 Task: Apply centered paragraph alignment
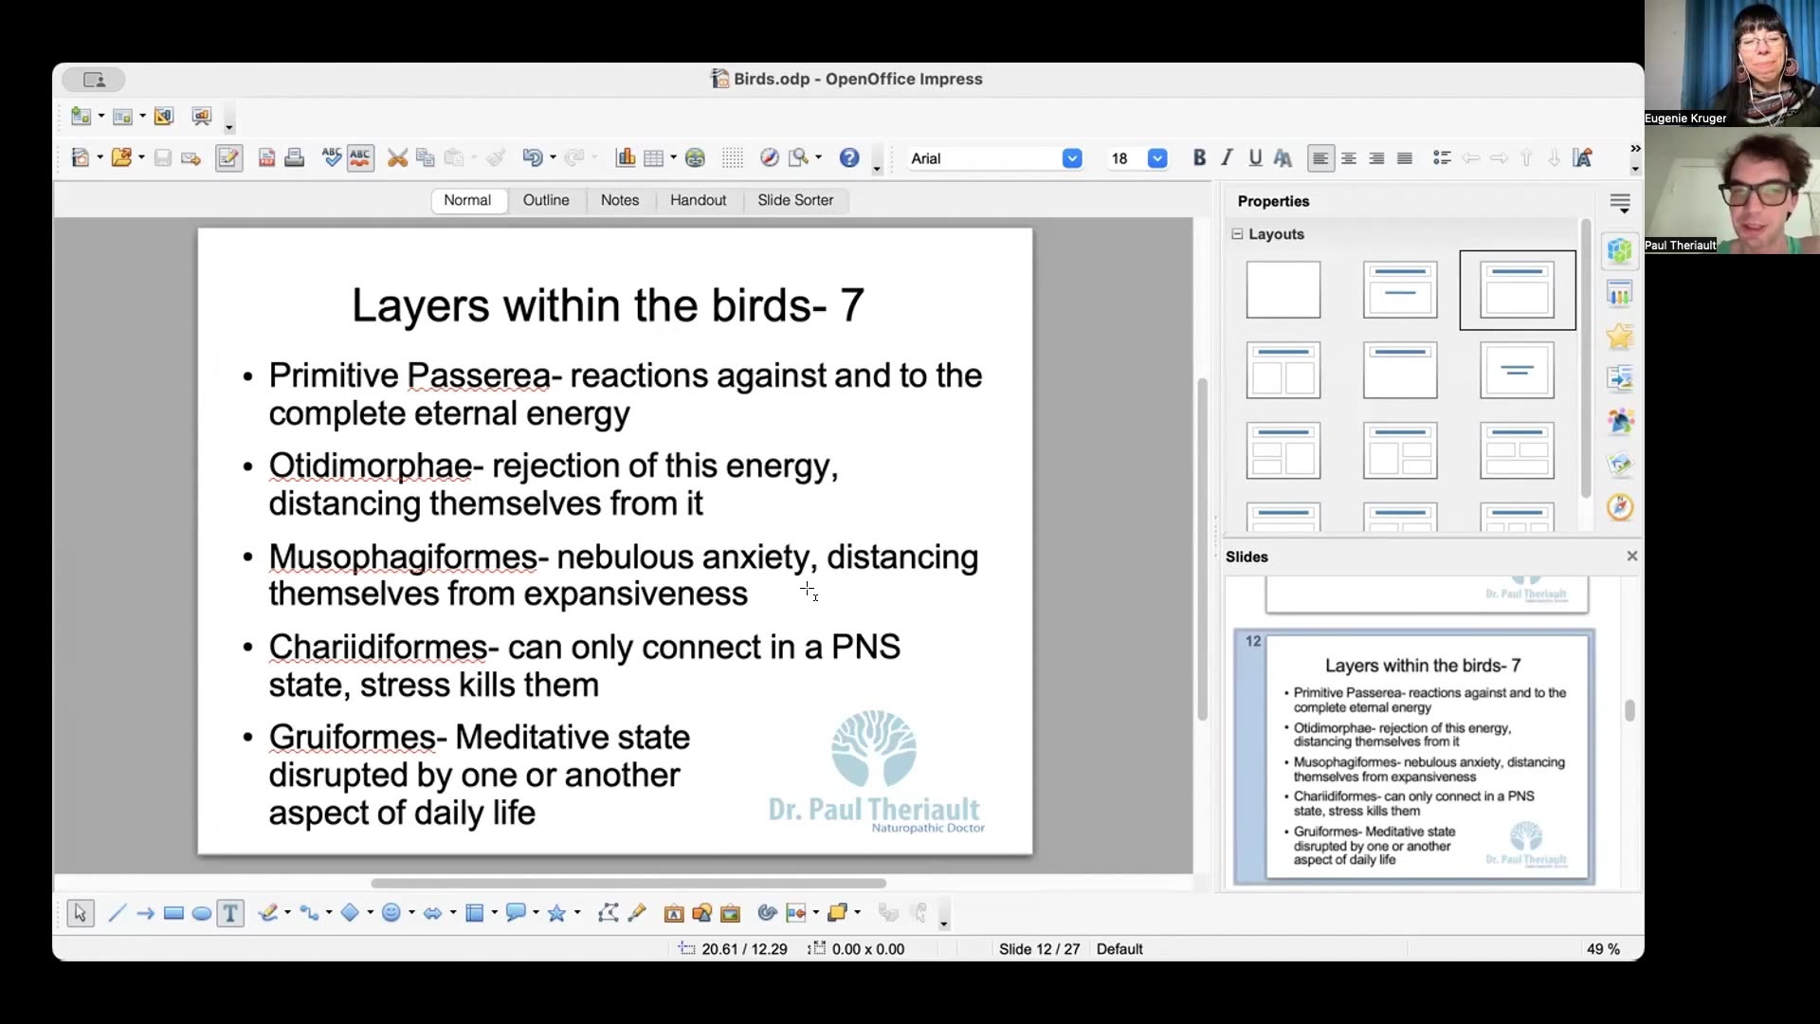pyautogui.click(x=1348, y=158)
